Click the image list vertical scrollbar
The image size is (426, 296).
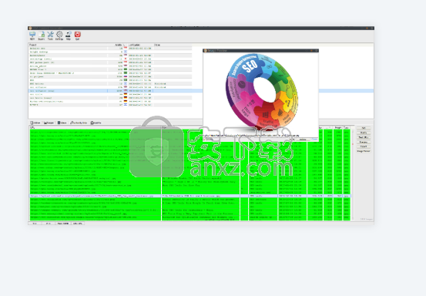(x=352, y=174)
